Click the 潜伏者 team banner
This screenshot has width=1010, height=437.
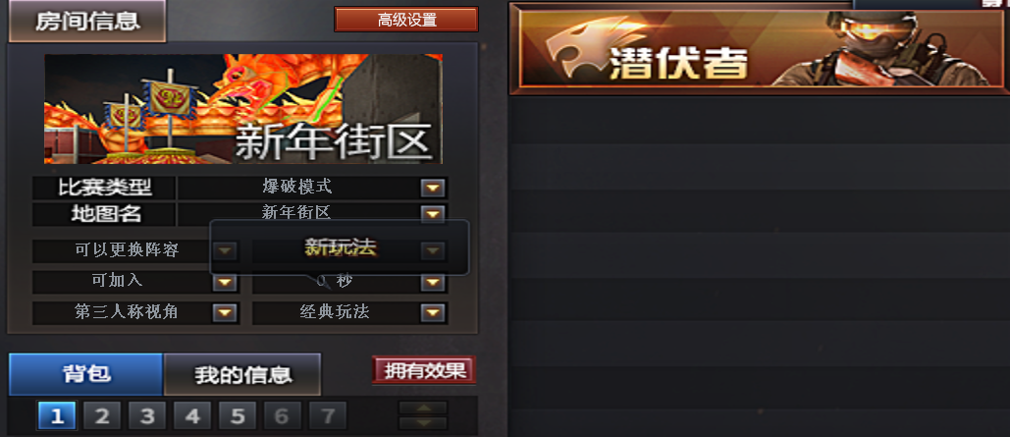760,48
